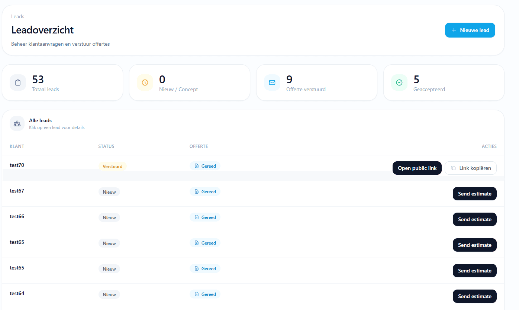Click the plus icon in Nieuwe lead
Image resolution: width=519 pixels, height=310 pixels.
[454, 30]
